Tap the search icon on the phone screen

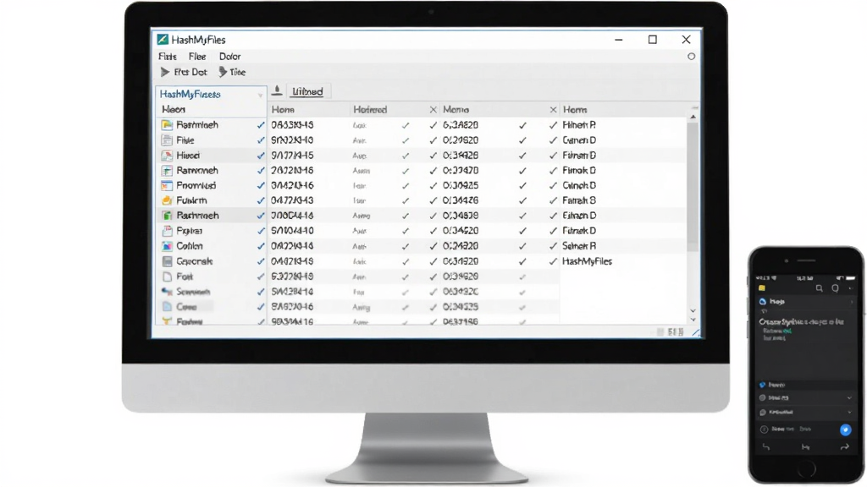coord(819,288)
